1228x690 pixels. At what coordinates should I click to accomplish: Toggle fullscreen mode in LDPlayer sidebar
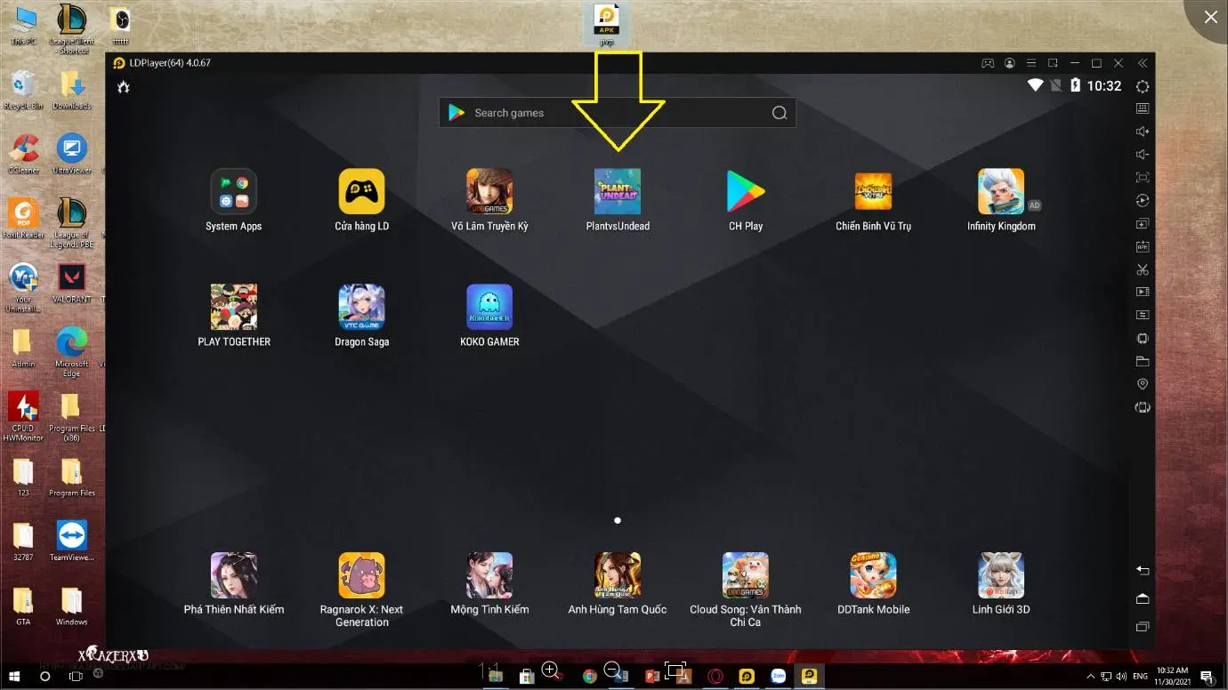pyautogui.click(x=1143, y=178)
